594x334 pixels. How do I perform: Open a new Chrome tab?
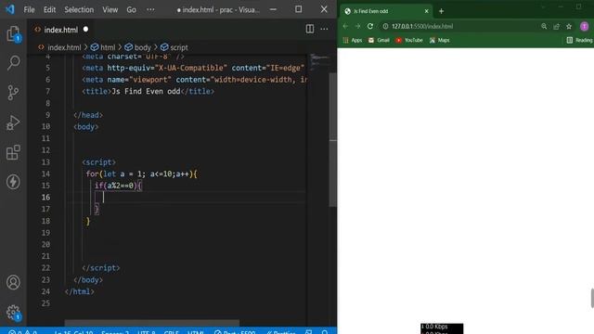(441, 11)
